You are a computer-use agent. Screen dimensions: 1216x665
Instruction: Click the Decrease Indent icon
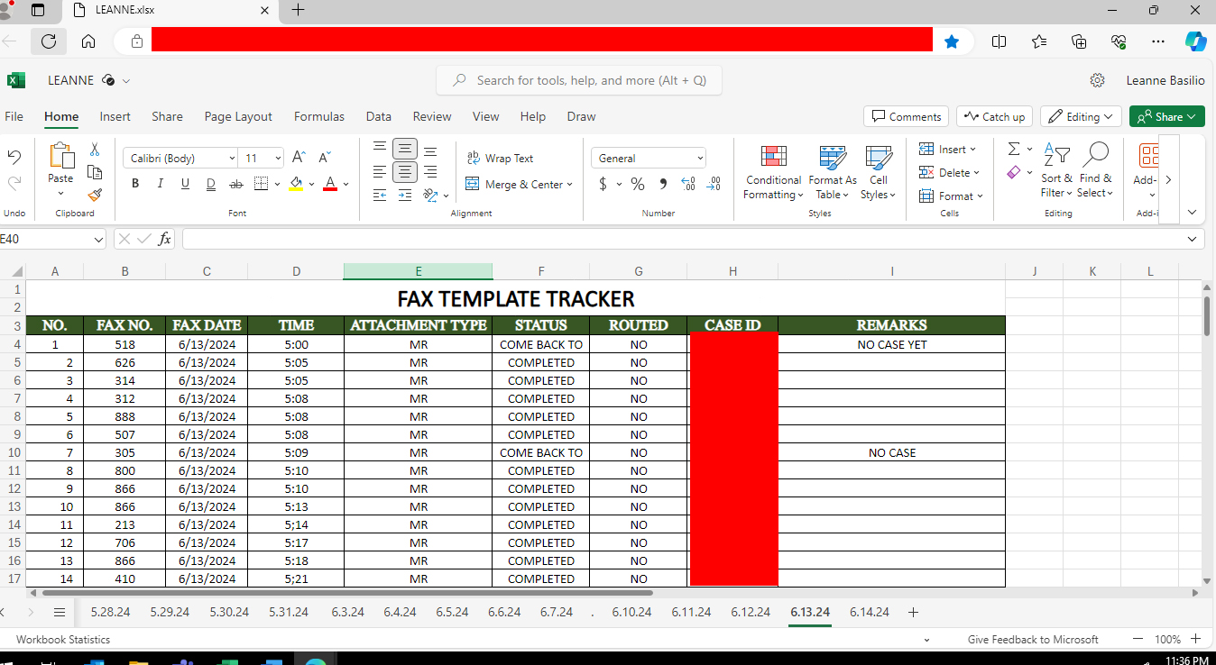pos(380,195)
